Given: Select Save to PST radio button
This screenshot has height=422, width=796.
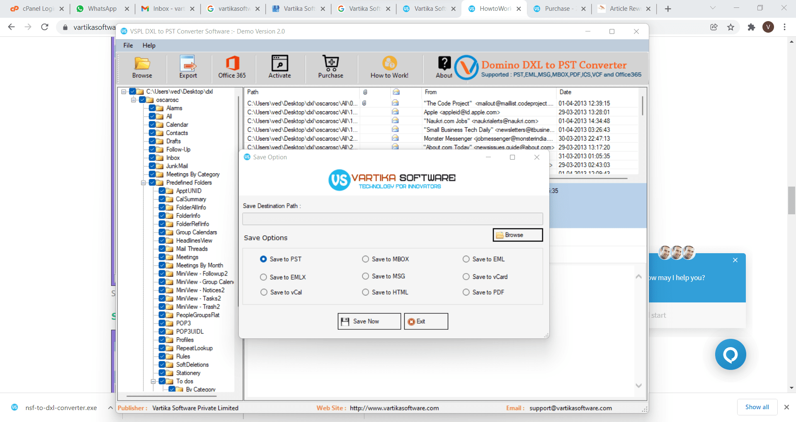Looking at the screenshot, I should (263, 259).
